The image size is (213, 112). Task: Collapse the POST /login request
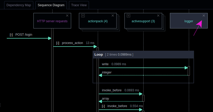click(11, 35)
